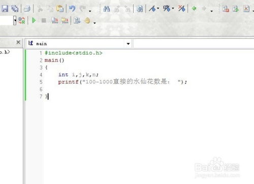
Task: Click the Navigate Forward arrow
Action: pos(204,8)
